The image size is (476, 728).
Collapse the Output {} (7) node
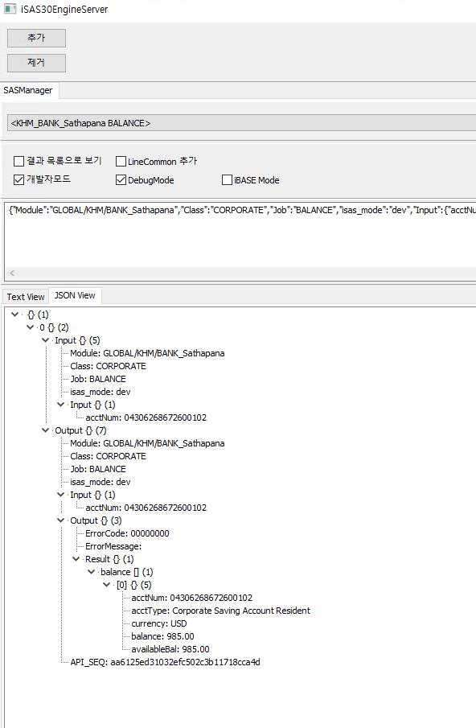pos(45,430)
